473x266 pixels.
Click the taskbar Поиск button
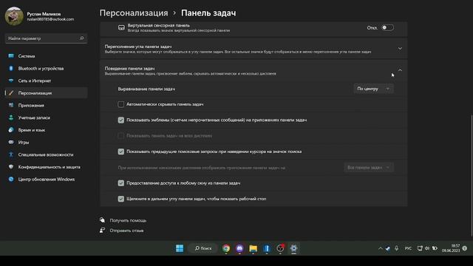tap(203, 248)
